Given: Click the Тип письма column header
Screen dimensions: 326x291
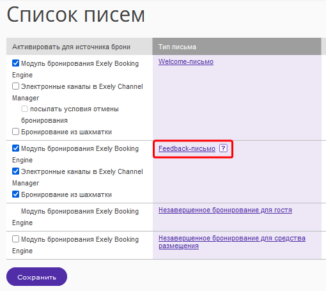Looking at the screenshot, I should coord(237,47).
